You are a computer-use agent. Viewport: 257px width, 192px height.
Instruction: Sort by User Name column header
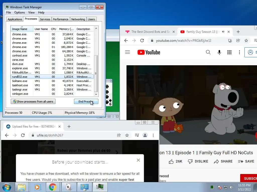41,29
